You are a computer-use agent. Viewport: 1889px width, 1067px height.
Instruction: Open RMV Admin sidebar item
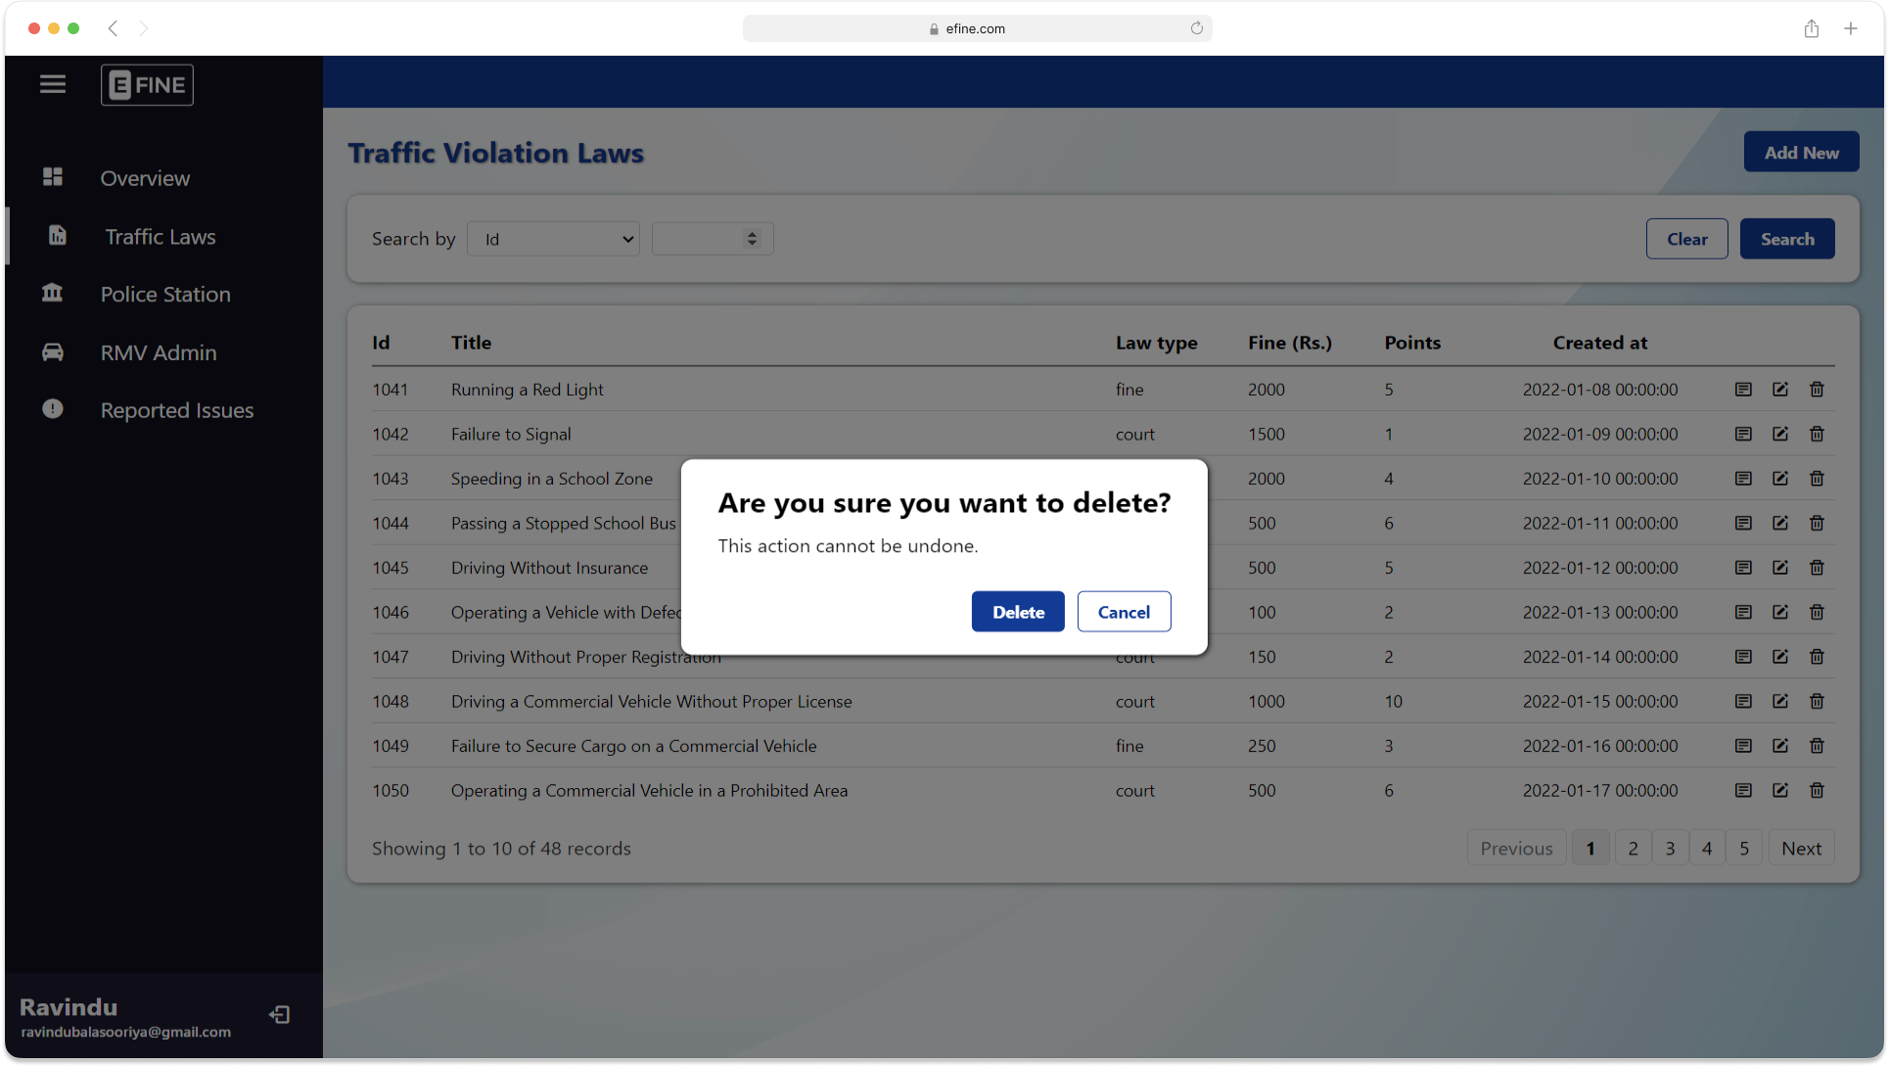[158, 352]
